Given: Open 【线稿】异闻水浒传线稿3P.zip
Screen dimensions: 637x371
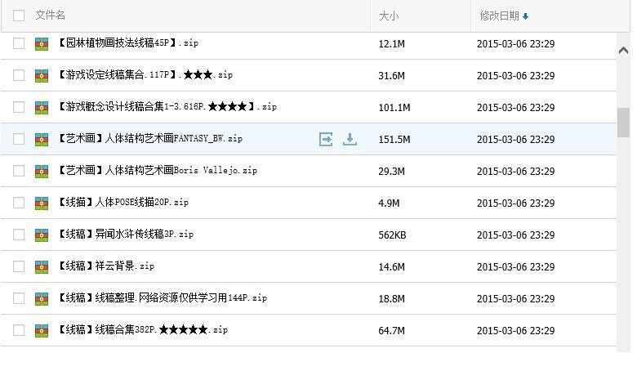Looking at the screenshot, I should pos(126,234).
